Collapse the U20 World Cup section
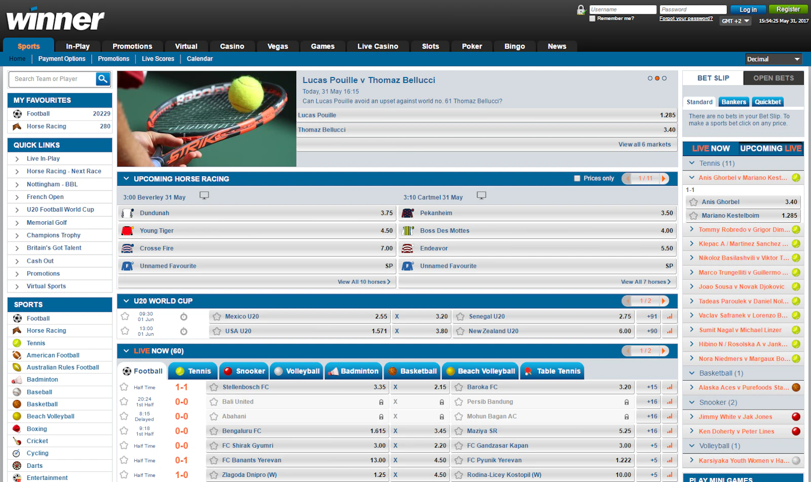This screenshot has height=482, width=811. coord(126,301)
